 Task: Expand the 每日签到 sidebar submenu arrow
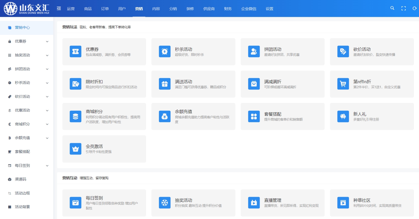coord(47,166)
